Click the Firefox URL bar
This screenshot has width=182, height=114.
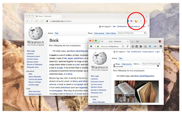109,46
